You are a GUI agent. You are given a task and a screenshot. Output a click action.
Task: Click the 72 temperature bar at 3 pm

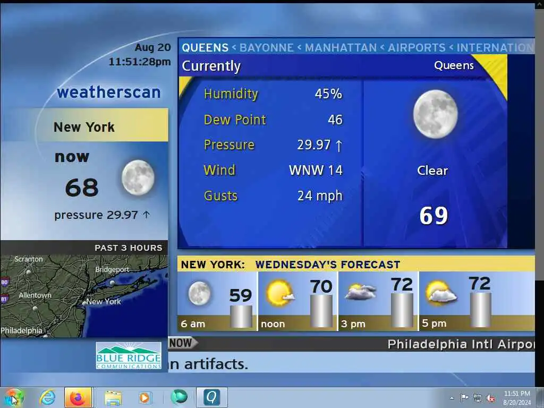(402, 310)
